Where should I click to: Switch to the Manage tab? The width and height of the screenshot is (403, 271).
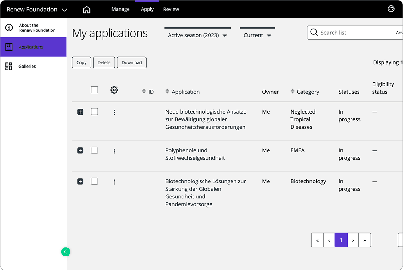120,9
